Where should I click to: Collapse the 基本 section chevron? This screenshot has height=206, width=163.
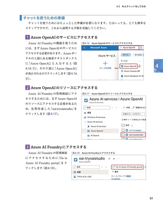click(x=113, y=172)
